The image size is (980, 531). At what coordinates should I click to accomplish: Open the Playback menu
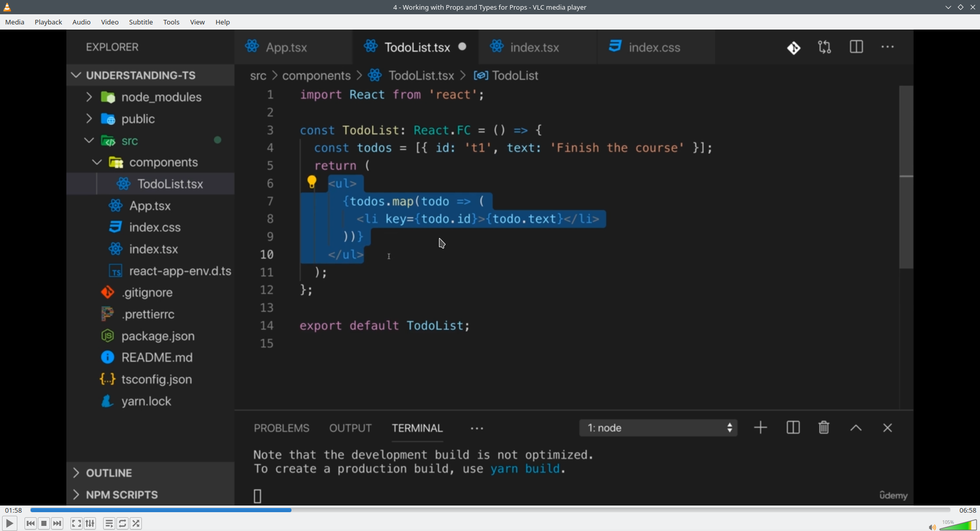[48, 22]
